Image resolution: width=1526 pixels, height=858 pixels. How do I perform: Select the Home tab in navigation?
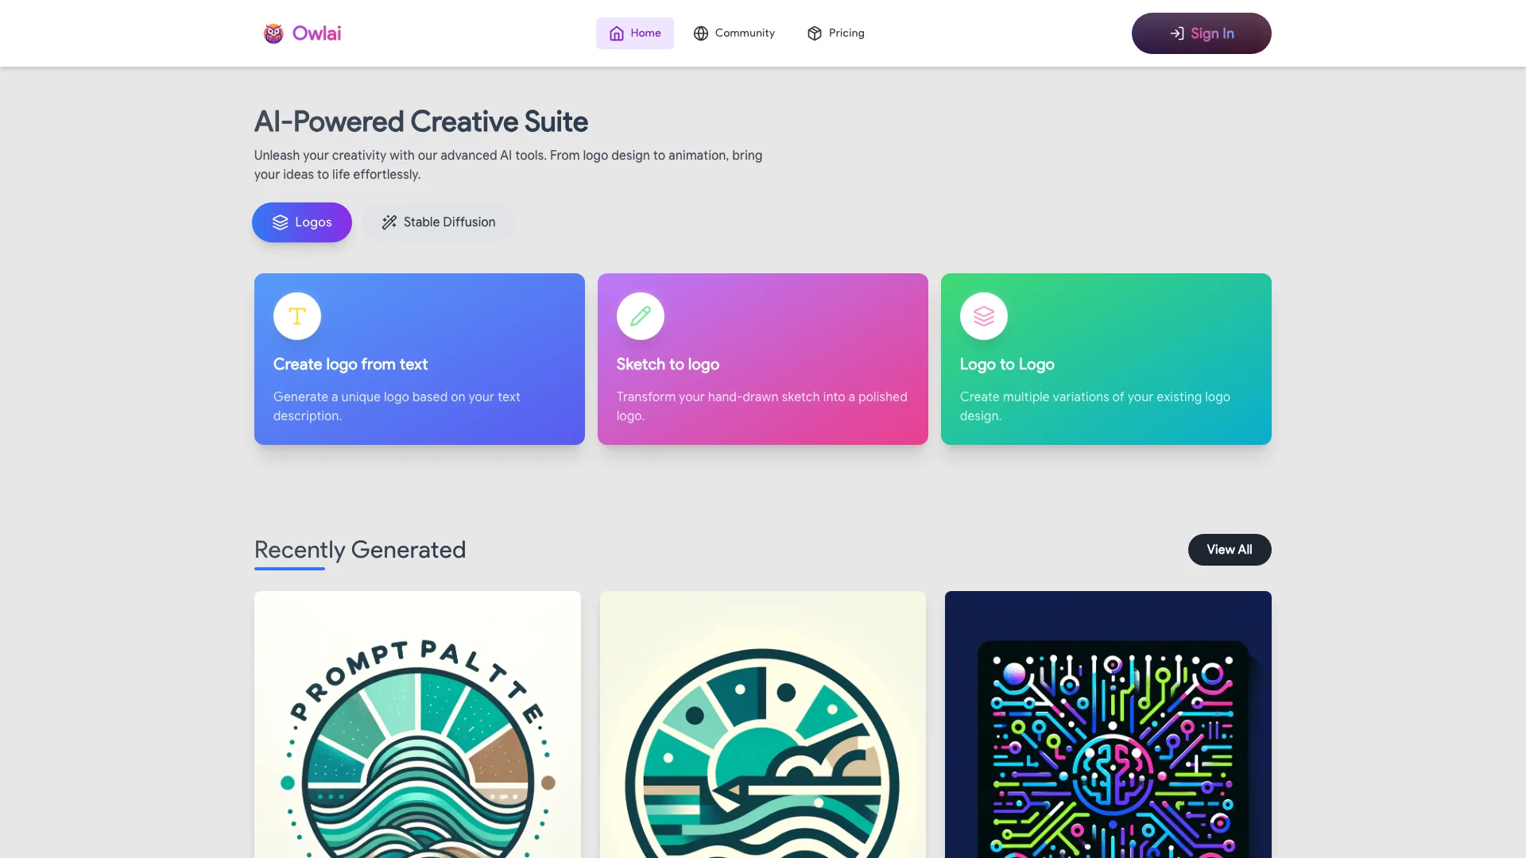[634, 33]
